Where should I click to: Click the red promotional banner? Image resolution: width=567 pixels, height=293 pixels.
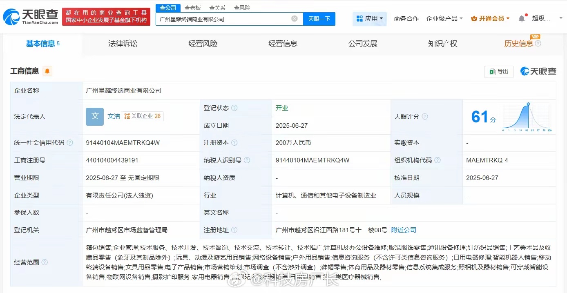pyautogui.click(x=106, y=17)
